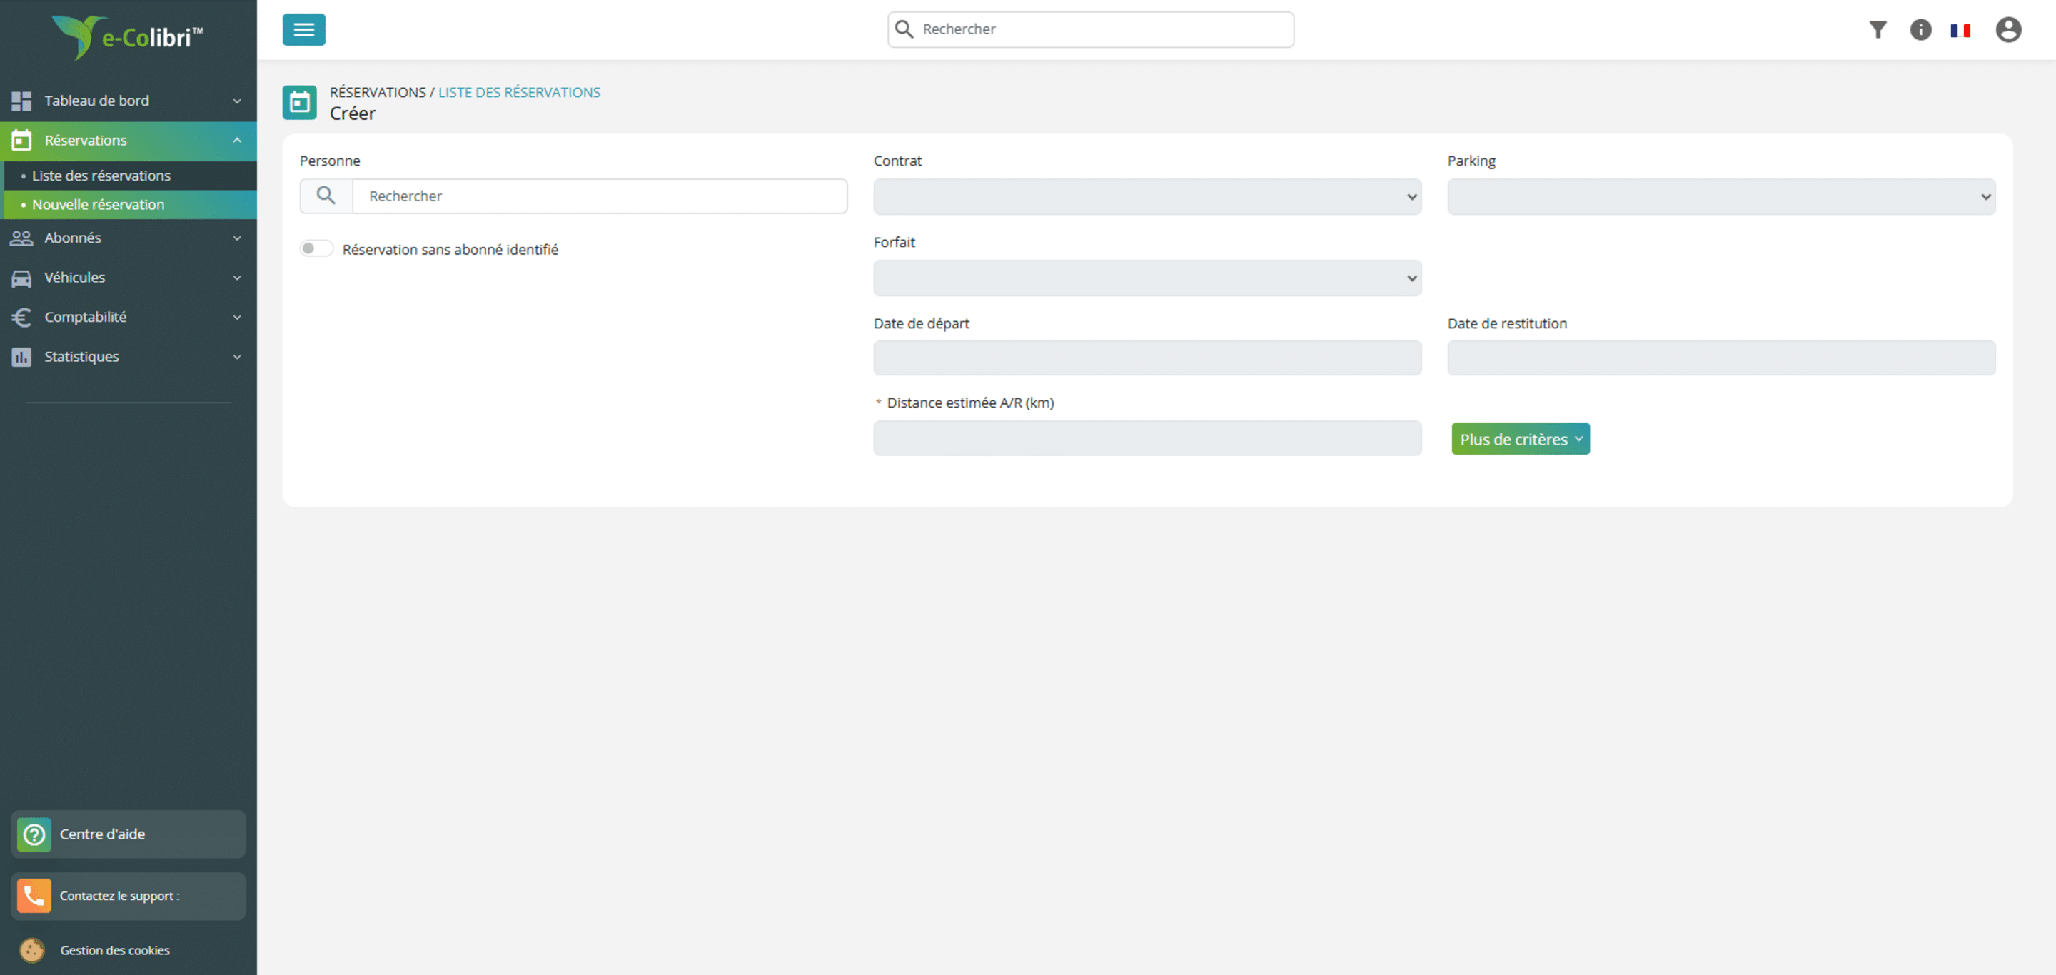Change language via French flag icon

1960,30
